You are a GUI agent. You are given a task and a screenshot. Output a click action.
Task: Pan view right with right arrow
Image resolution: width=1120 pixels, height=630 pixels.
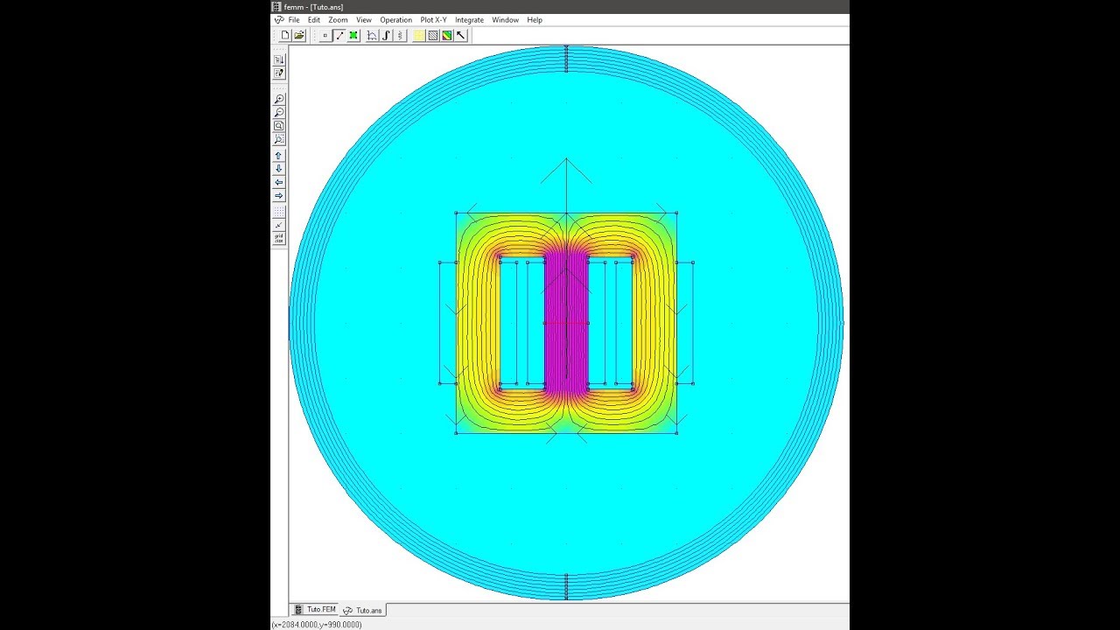(x=279, y=195)
